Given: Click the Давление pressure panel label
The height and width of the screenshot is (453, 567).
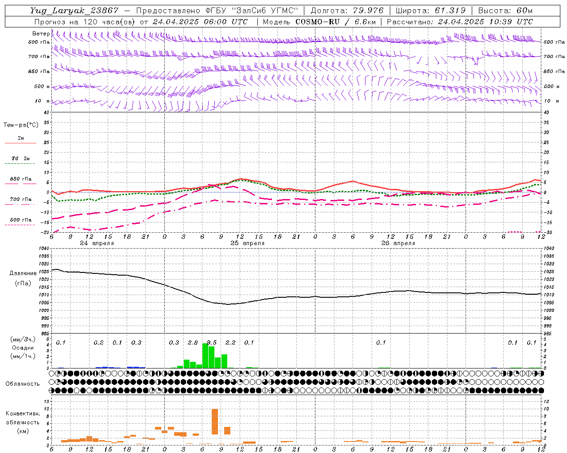Looking at the screenshot, I should 23,273.
